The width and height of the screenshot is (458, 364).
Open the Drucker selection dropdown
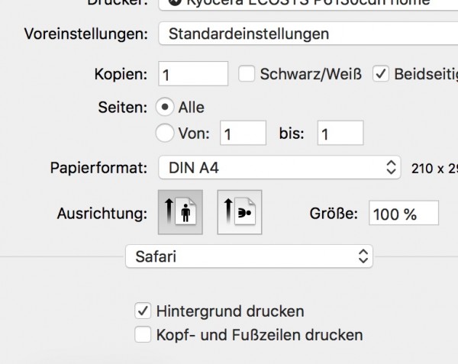pos(308,4)
